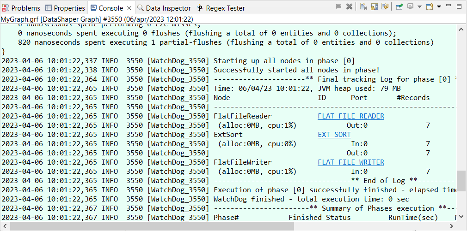Click the Open Console icon
The width and height of the screenshot is (467, 231).
[x=430, y=7]
